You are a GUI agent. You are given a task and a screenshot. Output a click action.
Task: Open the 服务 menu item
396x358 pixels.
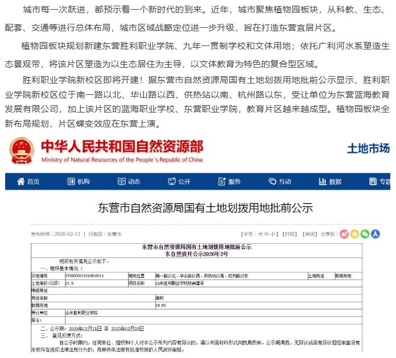229,181
